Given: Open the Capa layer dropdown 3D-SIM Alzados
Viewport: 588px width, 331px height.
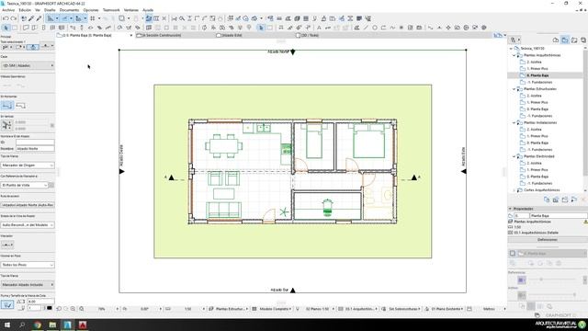Looking at the screenshot, I should pyautogui.click(x=28, y=65).
